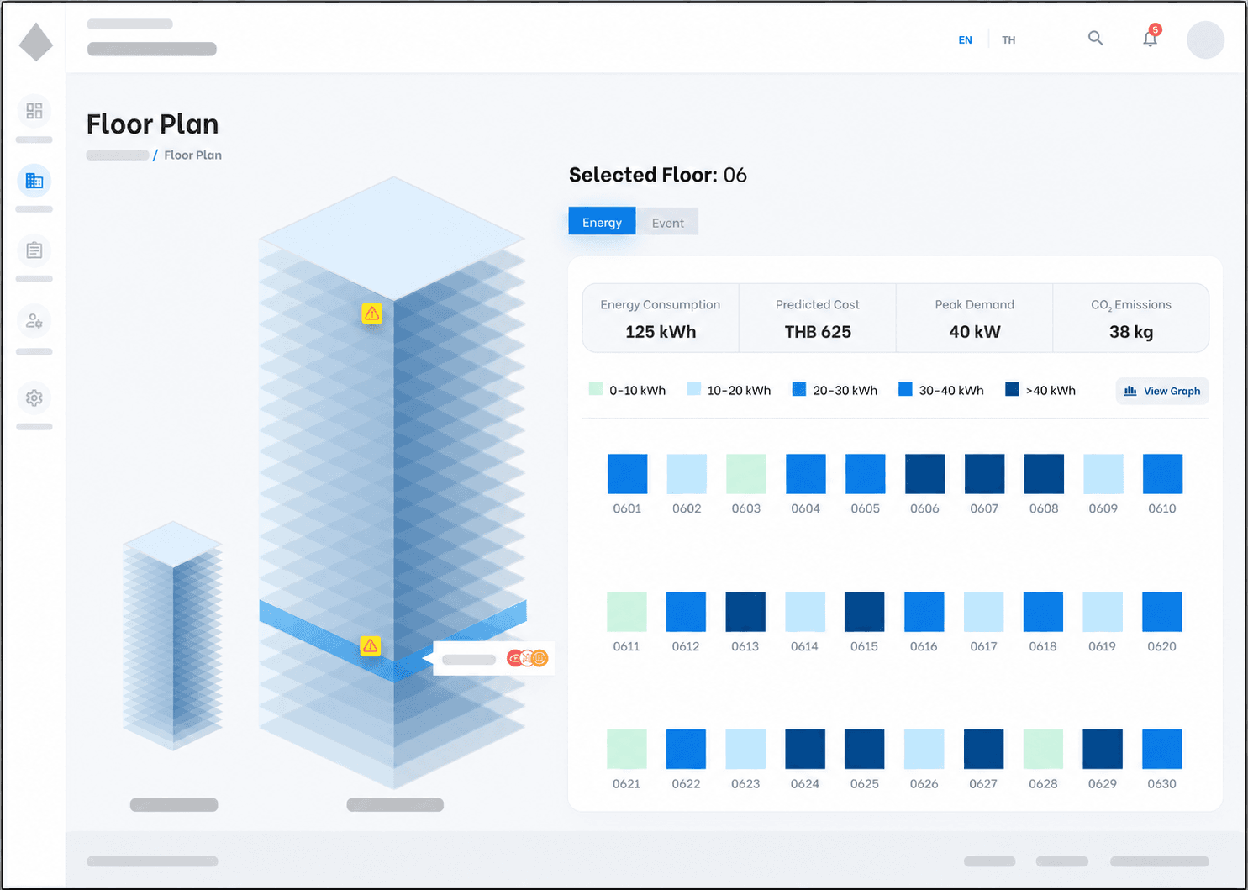The width and height of the screenshot is (1248, 890).
Task: Open the dashboard grid icon in sidebar
Action: point(34,111)
